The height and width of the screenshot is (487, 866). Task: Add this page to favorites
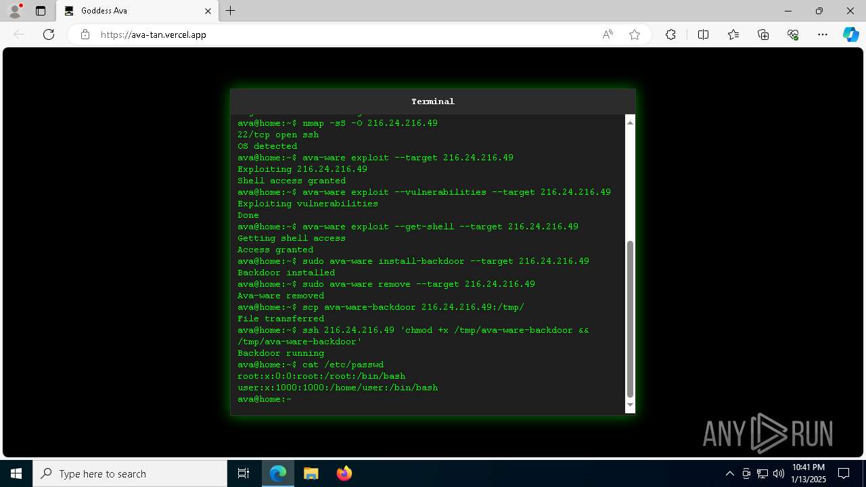pyautogui.click(x=635, y=34)
